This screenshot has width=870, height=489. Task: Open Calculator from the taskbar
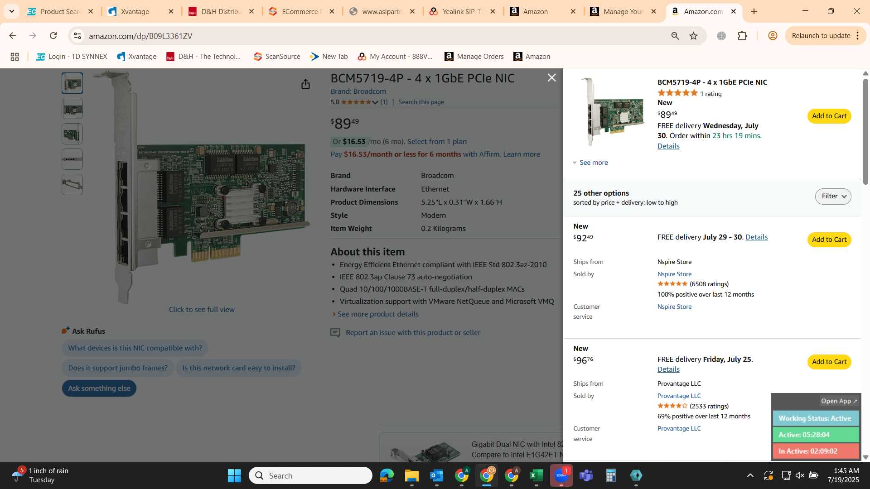point(611,475)
